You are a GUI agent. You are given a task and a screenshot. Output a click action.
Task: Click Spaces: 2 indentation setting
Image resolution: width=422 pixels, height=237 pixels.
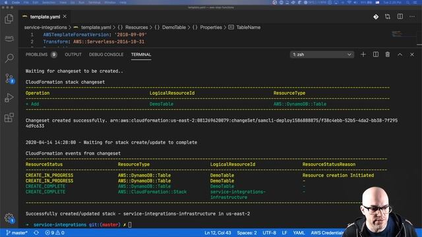pyautogui.click(x=247, y=232)
